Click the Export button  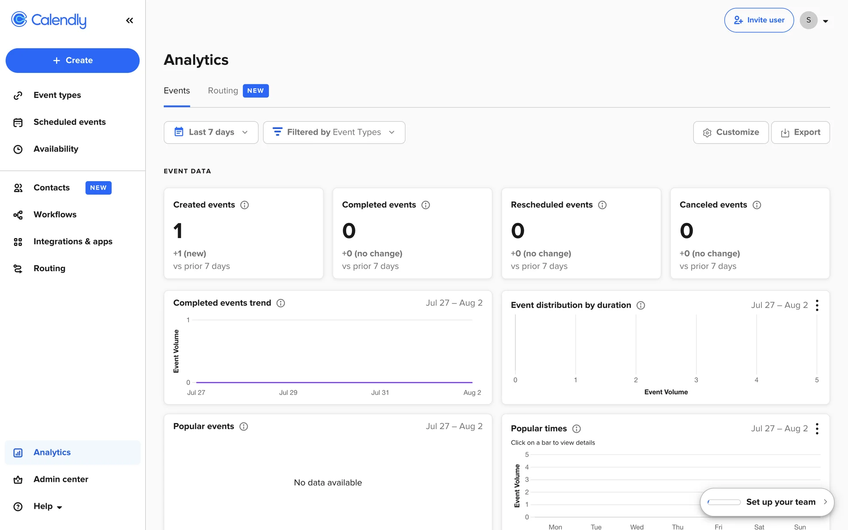pyautogui.click(x=800, y=132)
